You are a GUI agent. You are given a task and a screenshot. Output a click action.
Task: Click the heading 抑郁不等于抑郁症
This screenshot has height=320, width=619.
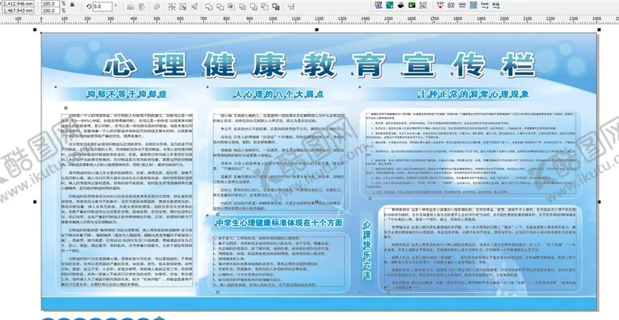point(127,94)
